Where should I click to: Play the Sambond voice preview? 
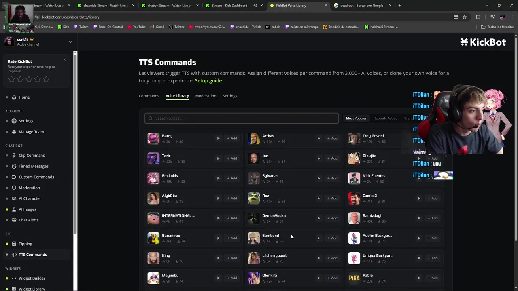[x=318, y=238]
